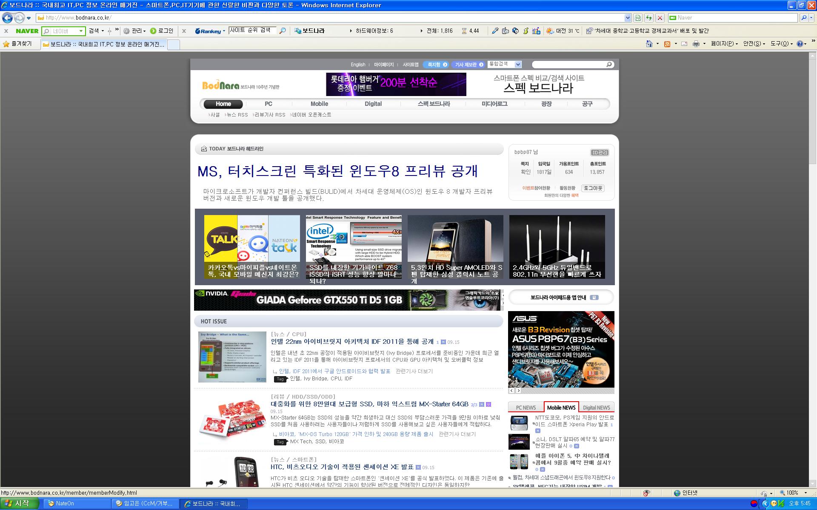The height and width of the screenshot is (510, 817).
Task: Open the MS 윈도우8 프리뷰 공개 headline
Action: pos(337,171)
